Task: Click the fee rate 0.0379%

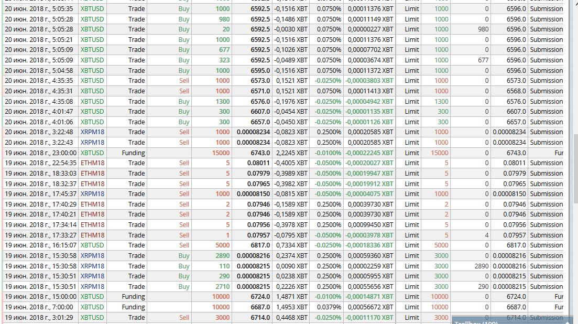Action: point(329,307)
